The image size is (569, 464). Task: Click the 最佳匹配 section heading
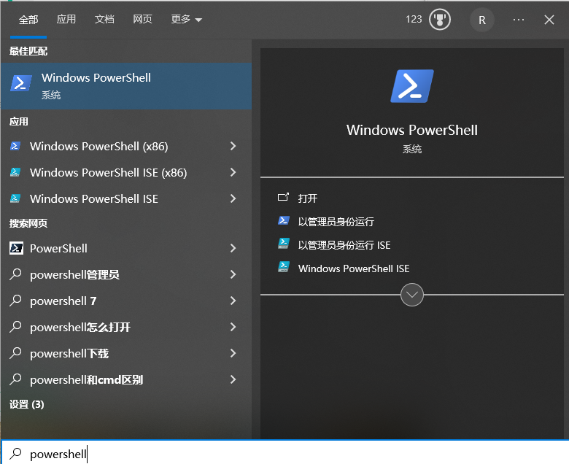pos(28,51)
